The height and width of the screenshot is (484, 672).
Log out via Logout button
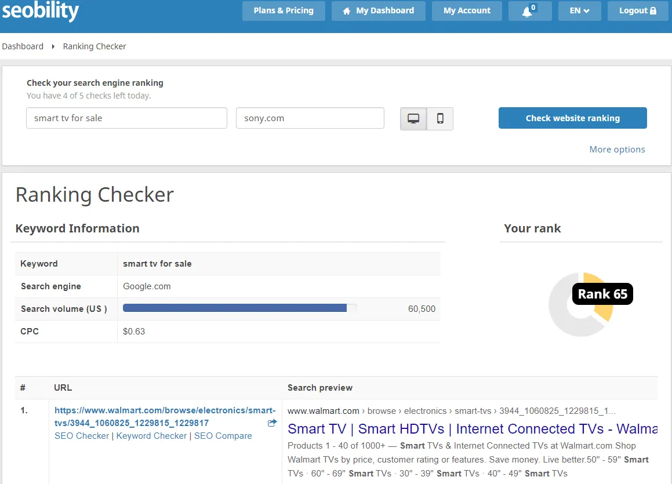click(637, 11)
